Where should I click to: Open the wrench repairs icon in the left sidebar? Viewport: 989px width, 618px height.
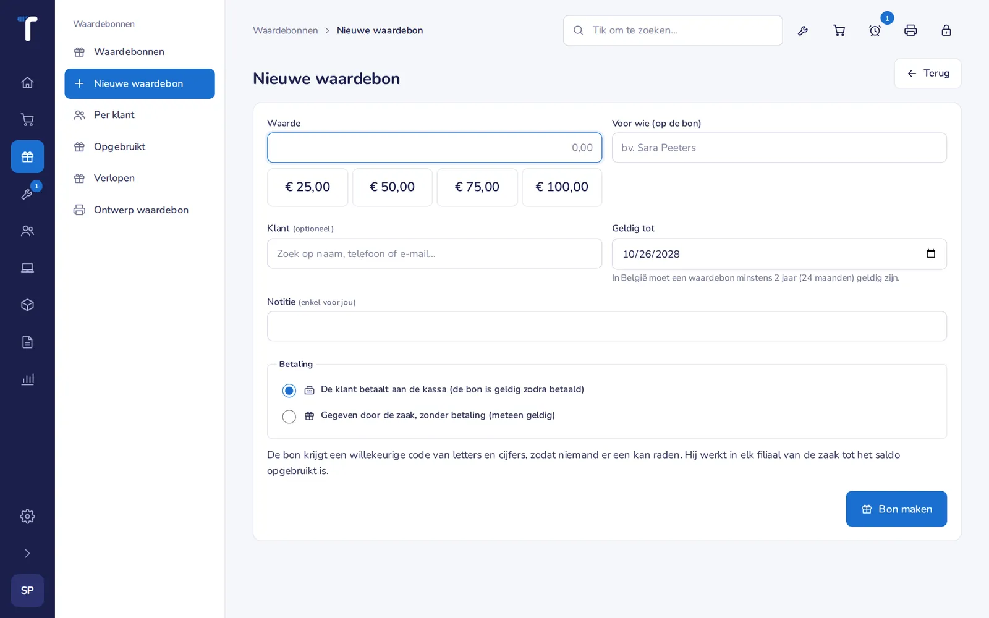point(27,194)
